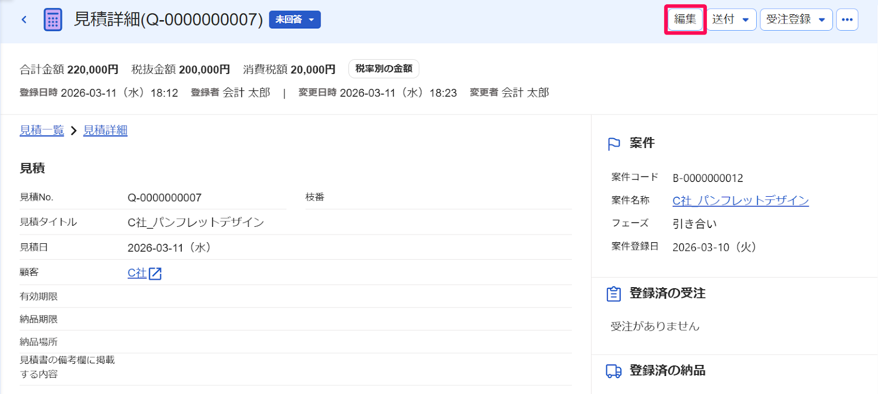Select the 見積タイトル value C社_パンフレットデザイン

(196, 222)
